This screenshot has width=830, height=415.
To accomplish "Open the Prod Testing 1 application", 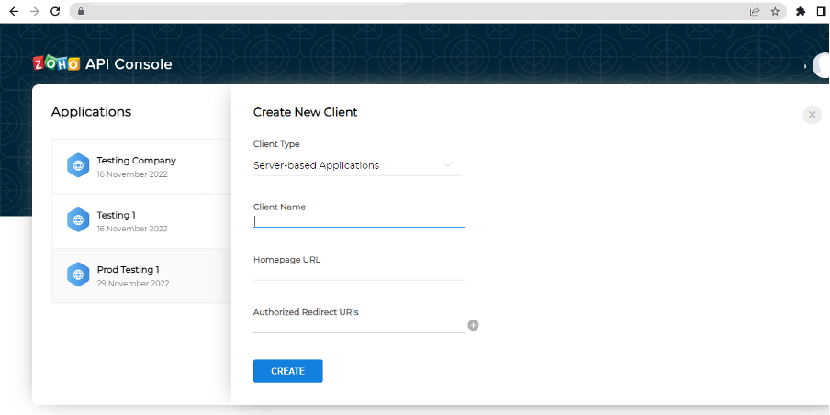I will pos(141,275).
